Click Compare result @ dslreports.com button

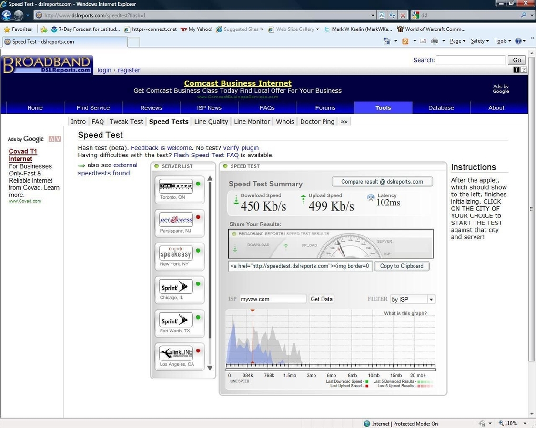(x=382, y=182)
